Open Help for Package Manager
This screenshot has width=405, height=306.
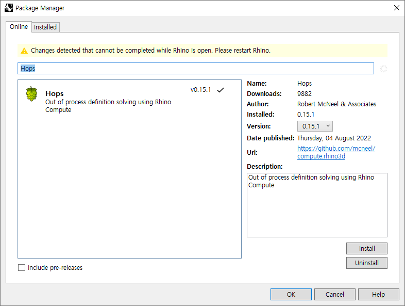pyautogui.click(x=378, y=294)
